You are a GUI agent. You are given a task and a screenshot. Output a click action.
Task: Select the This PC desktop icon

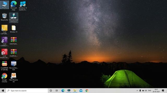4,5
